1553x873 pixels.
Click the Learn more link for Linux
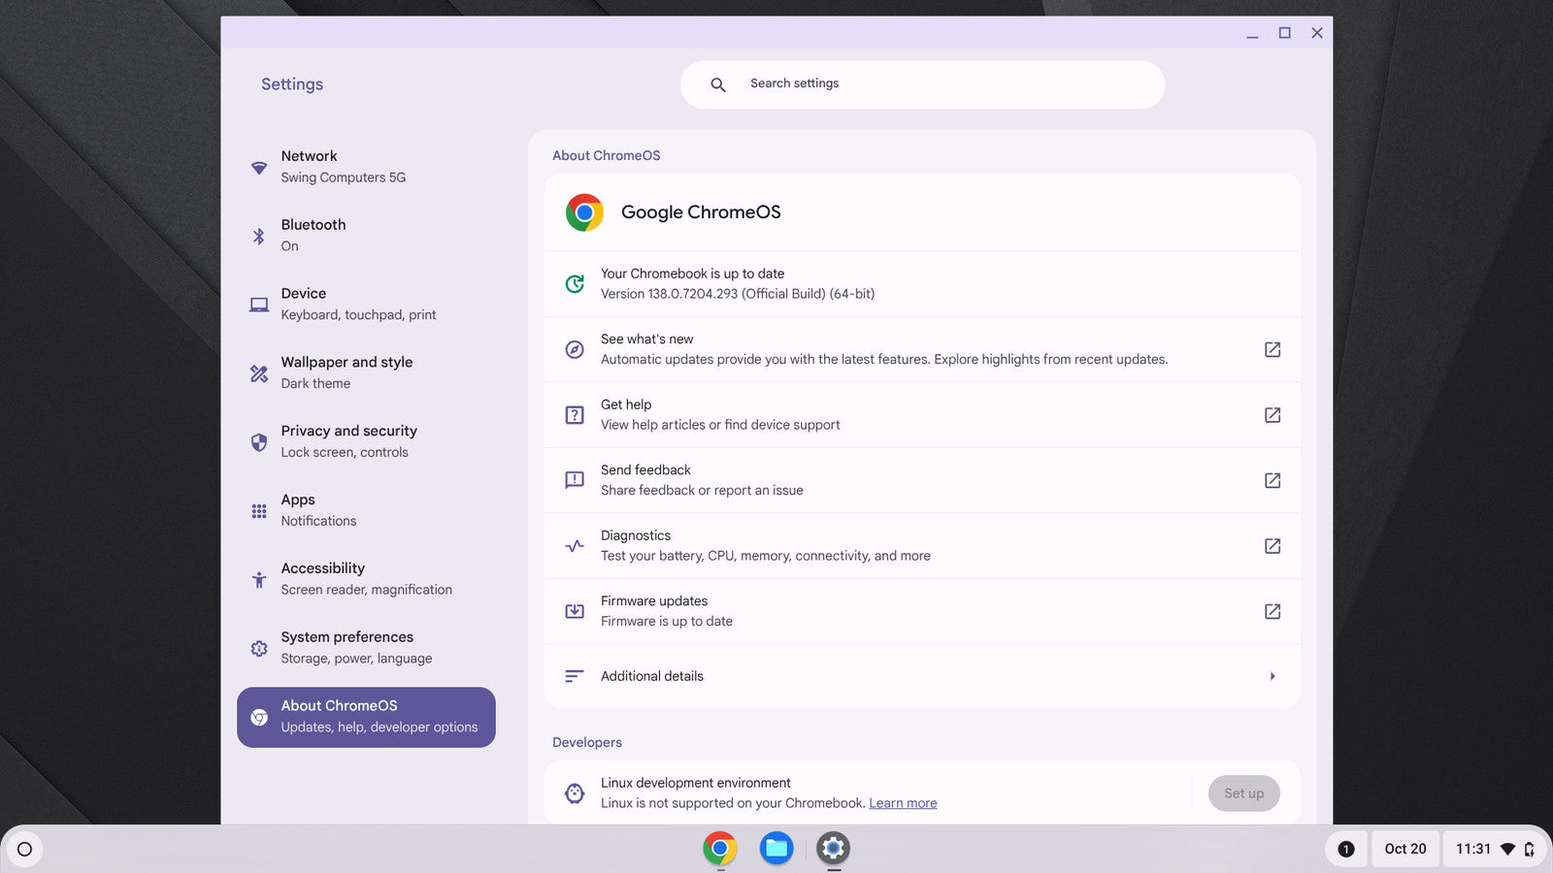click(903, 803)
